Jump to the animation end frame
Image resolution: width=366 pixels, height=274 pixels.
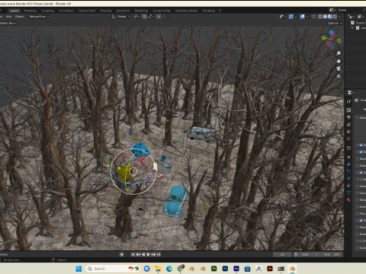pos(159,254)
